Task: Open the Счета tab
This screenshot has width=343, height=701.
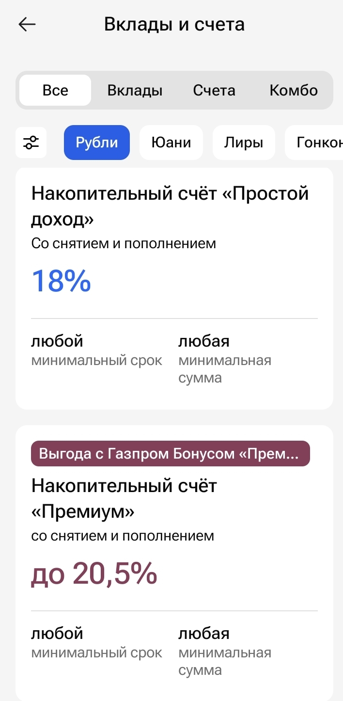Action: tap(214, 90)
